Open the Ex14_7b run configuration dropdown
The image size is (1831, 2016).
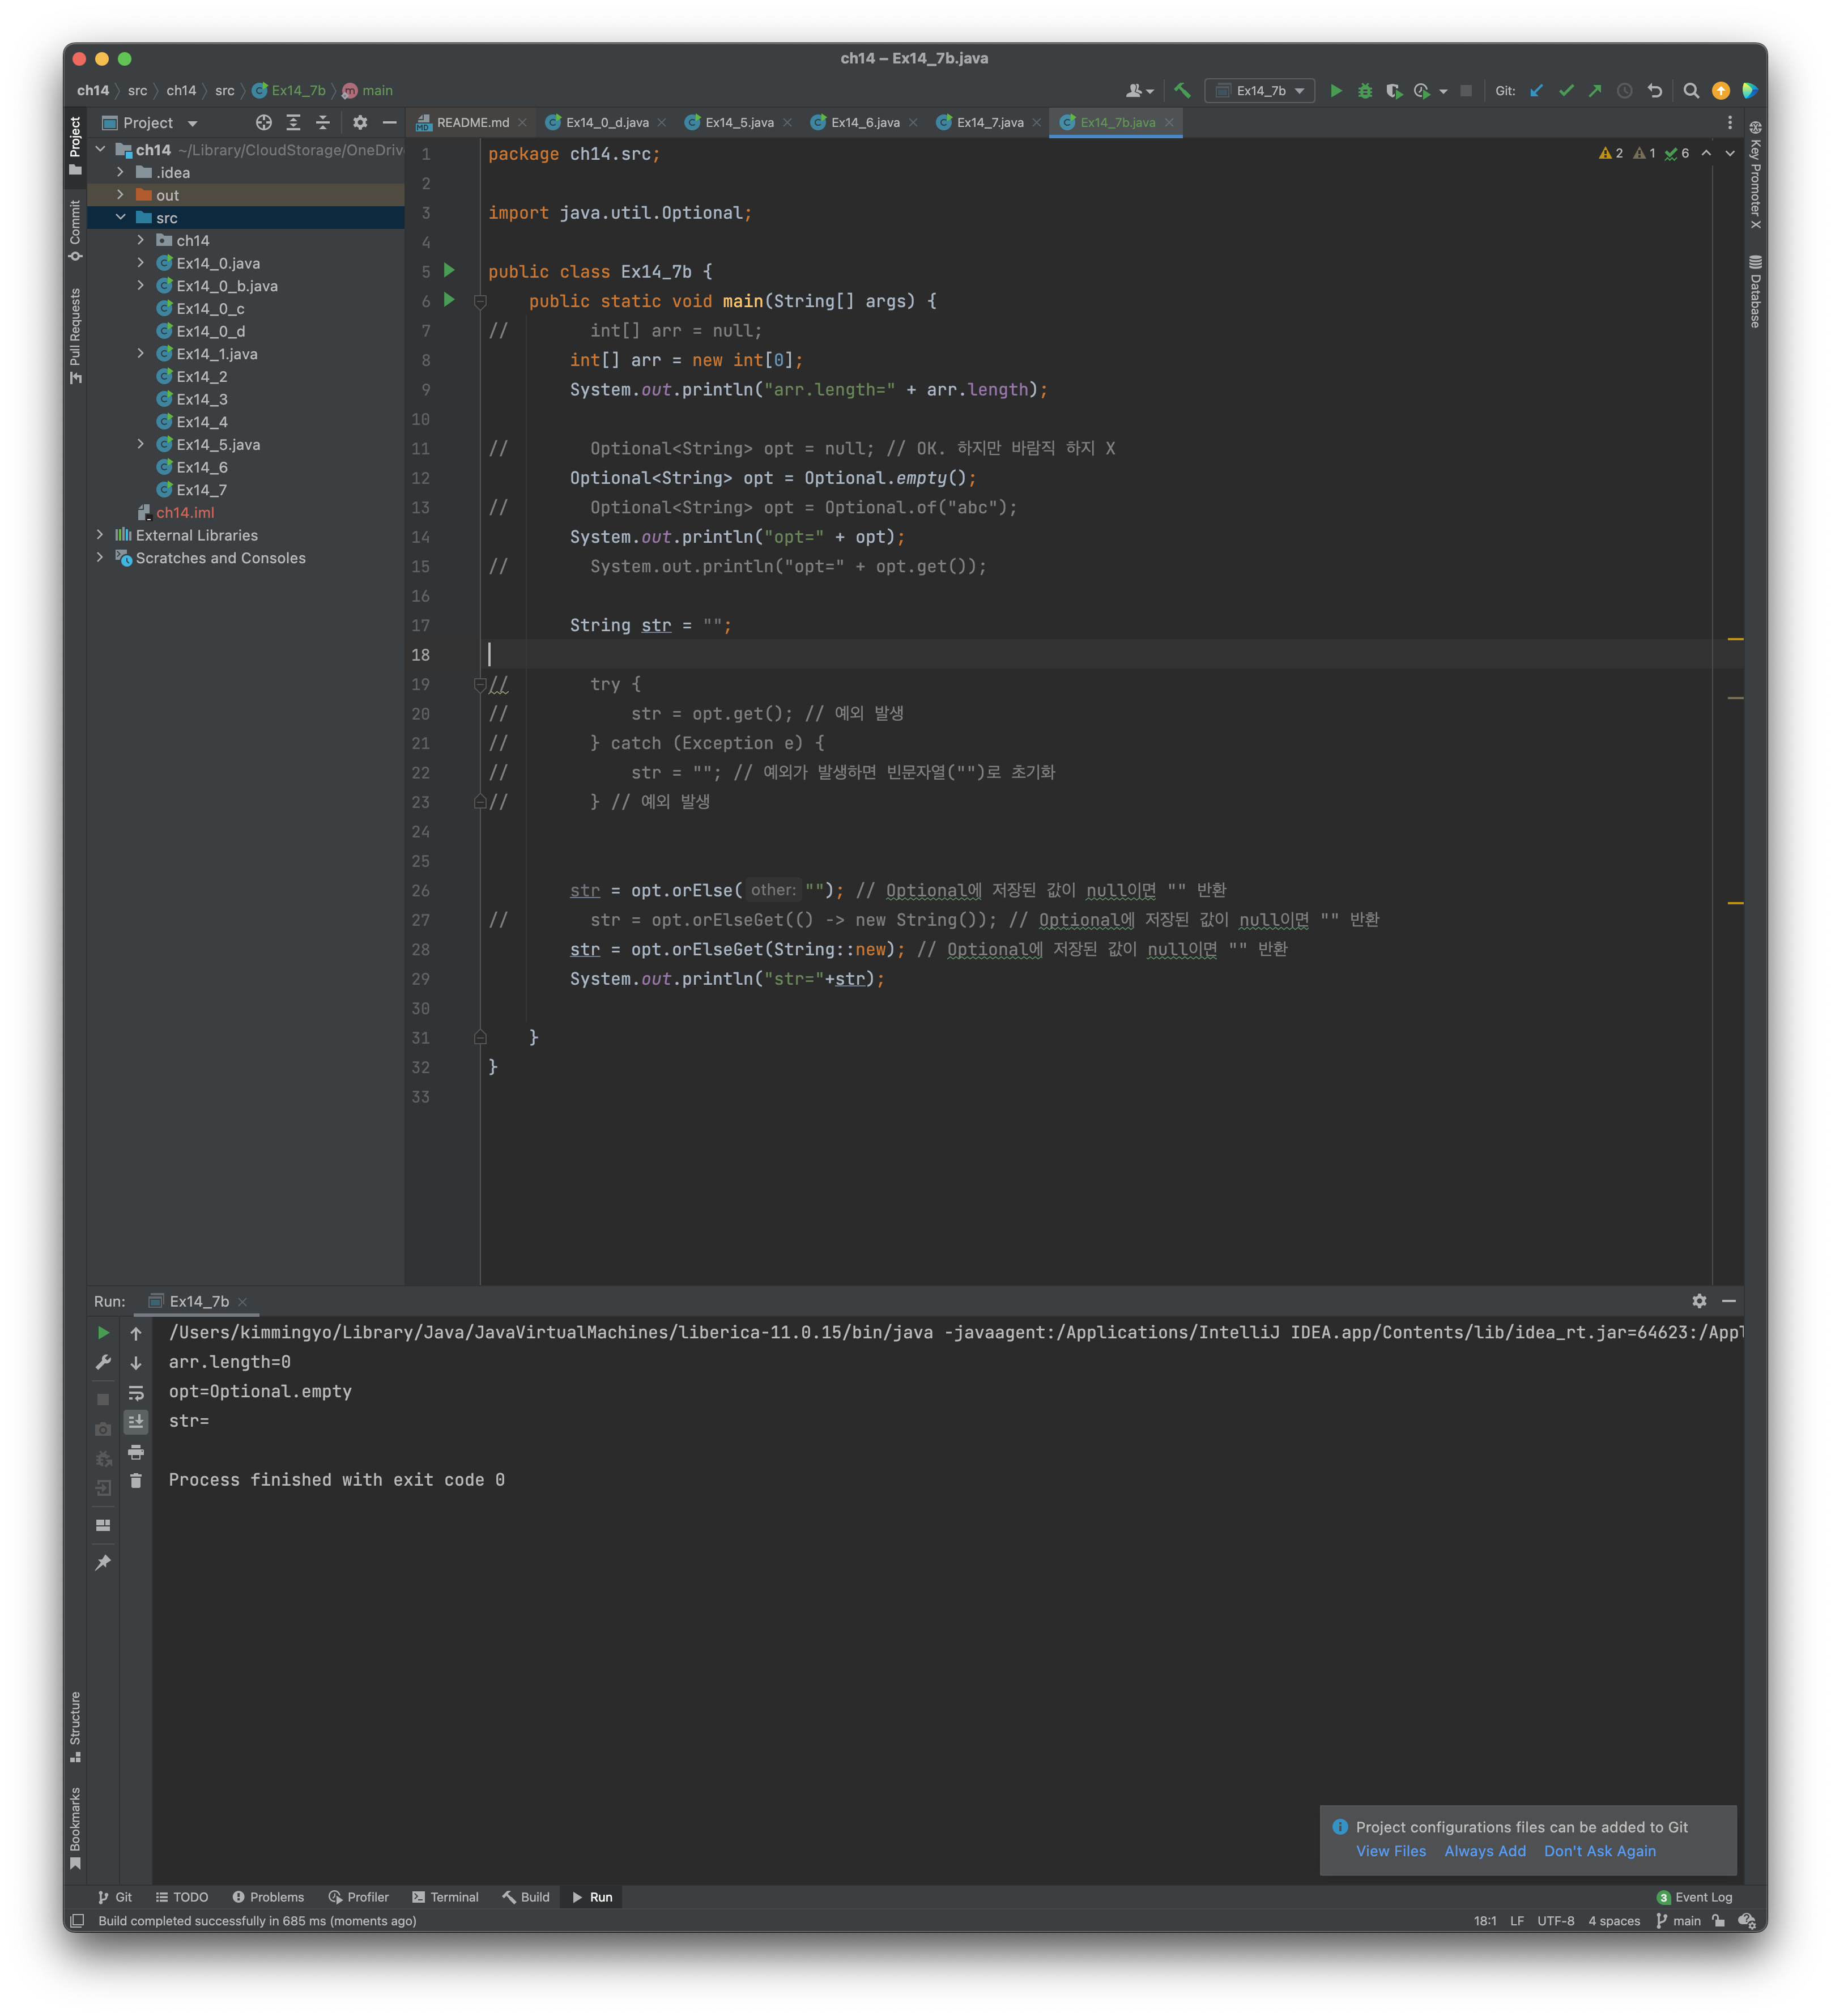click(x=1260, y=91)
